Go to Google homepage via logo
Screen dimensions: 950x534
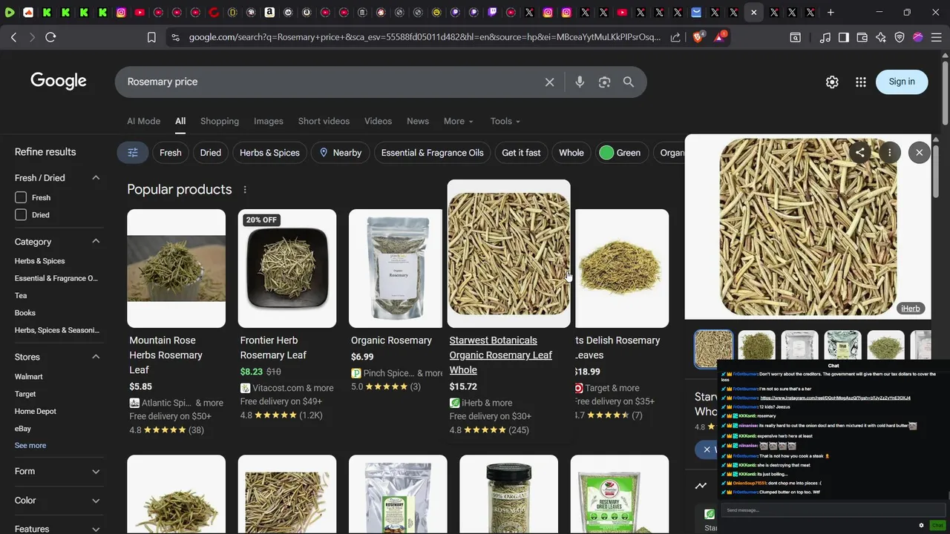[x=59, y=82]
